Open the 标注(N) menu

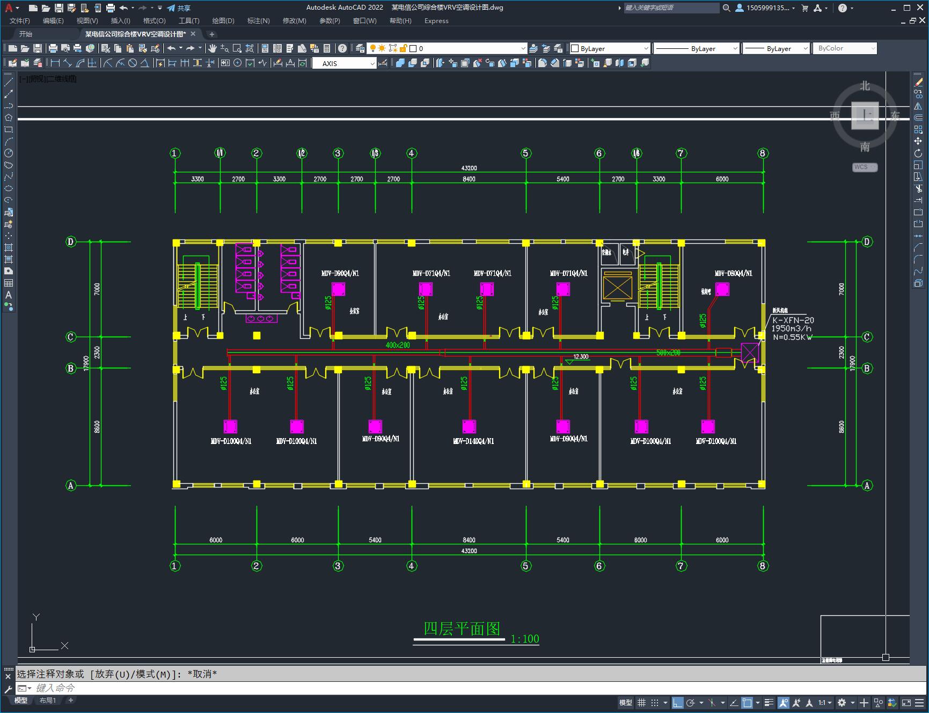click(x=258, y=20)
